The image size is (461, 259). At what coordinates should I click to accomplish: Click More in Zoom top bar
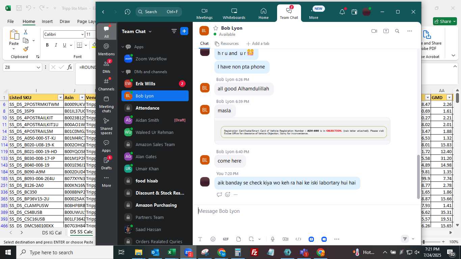[x=314, y=14]
